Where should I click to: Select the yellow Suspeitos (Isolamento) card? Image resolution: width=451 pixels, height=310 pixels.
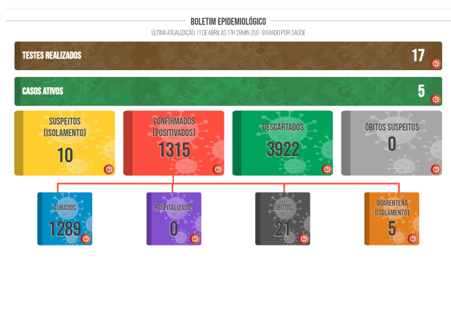pyautogui.click(x=65, y=143)
